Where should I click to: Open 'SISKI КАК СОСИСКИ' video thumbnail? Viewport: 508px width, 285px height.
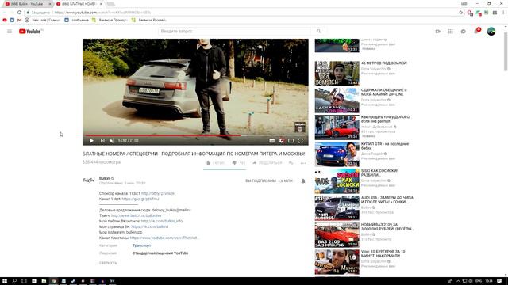tap(337, 181)
